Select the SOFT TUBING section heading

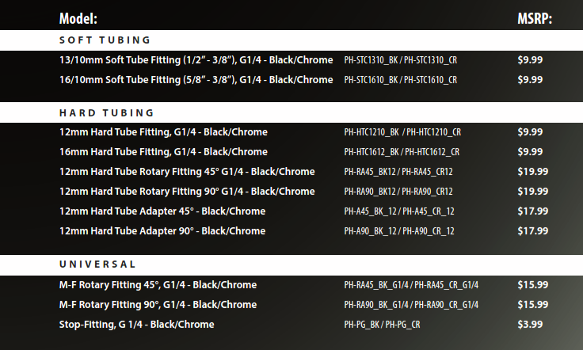[105, 40]
